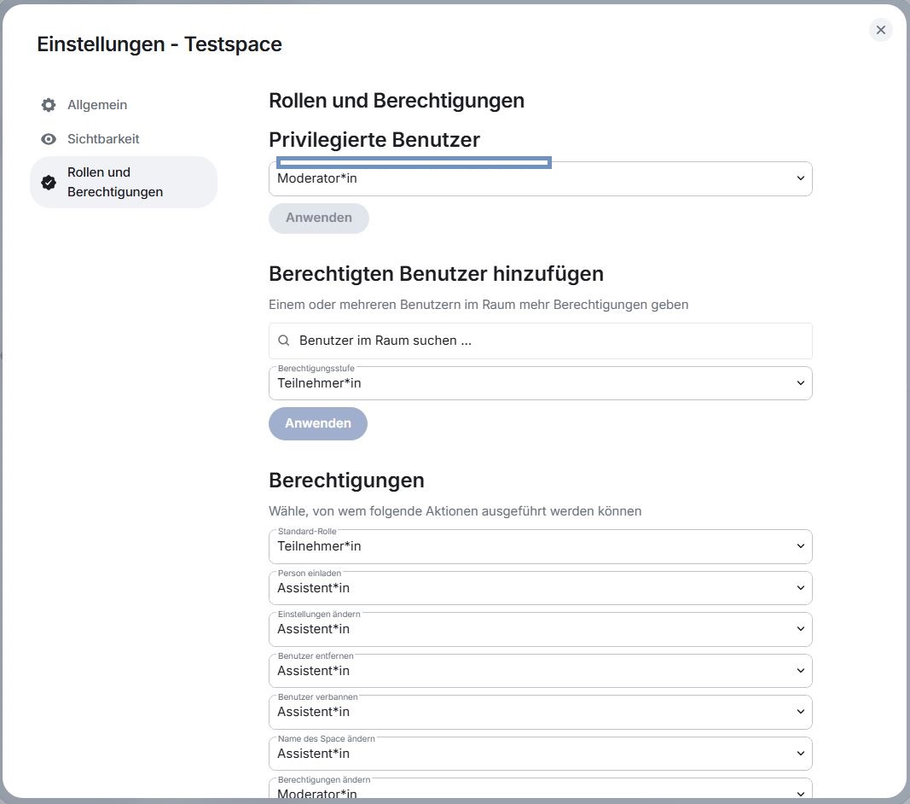Click the Einstellungen - Testspace title

click(159, 44)
